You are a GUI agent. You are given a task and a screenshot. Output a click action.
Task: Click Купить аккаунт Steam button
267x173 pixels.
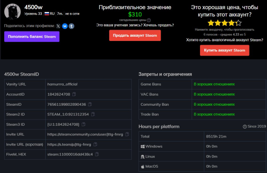click(x=225, y=50)
